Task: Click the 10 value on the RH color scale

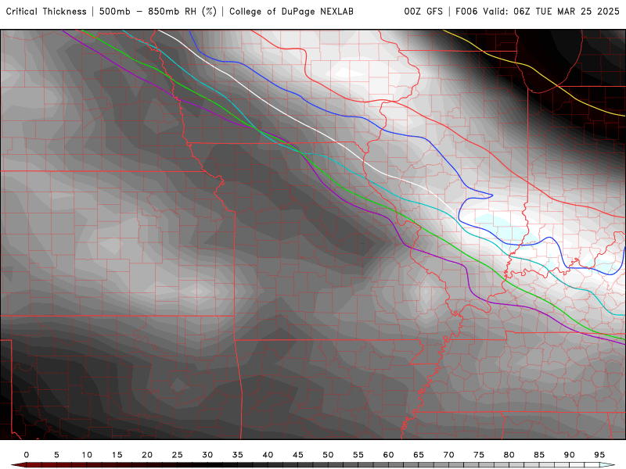Action: click(x=87, y=455)
